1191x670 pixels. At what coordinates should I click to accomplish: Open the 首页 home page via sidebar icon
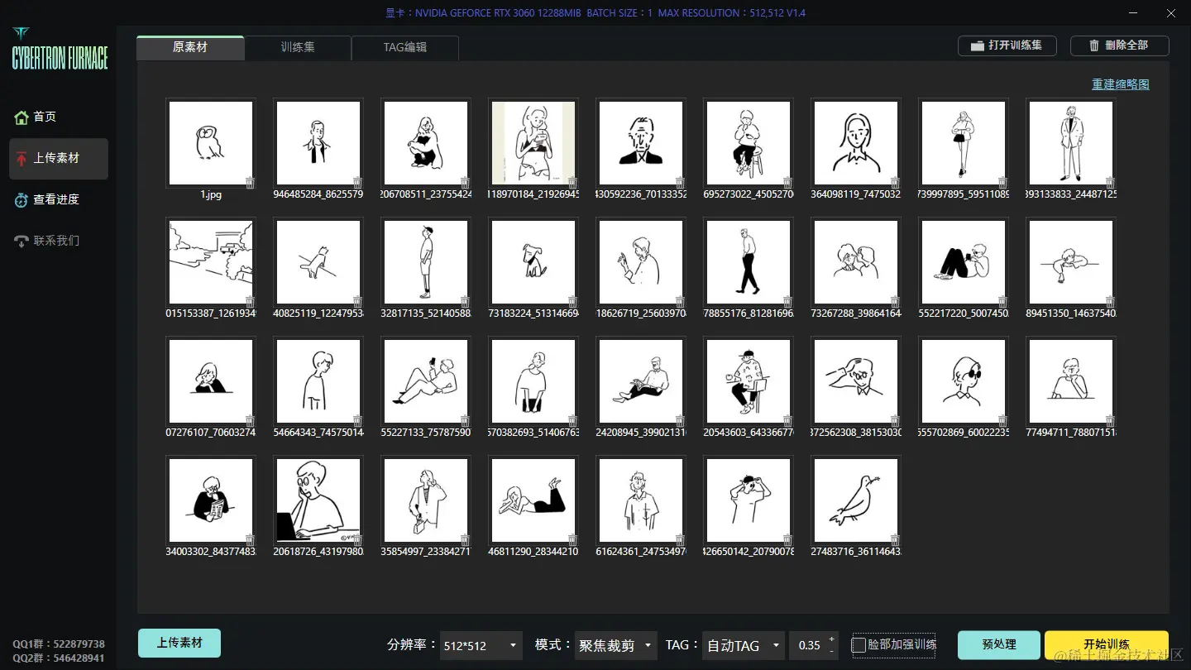[x=21, y=117]
